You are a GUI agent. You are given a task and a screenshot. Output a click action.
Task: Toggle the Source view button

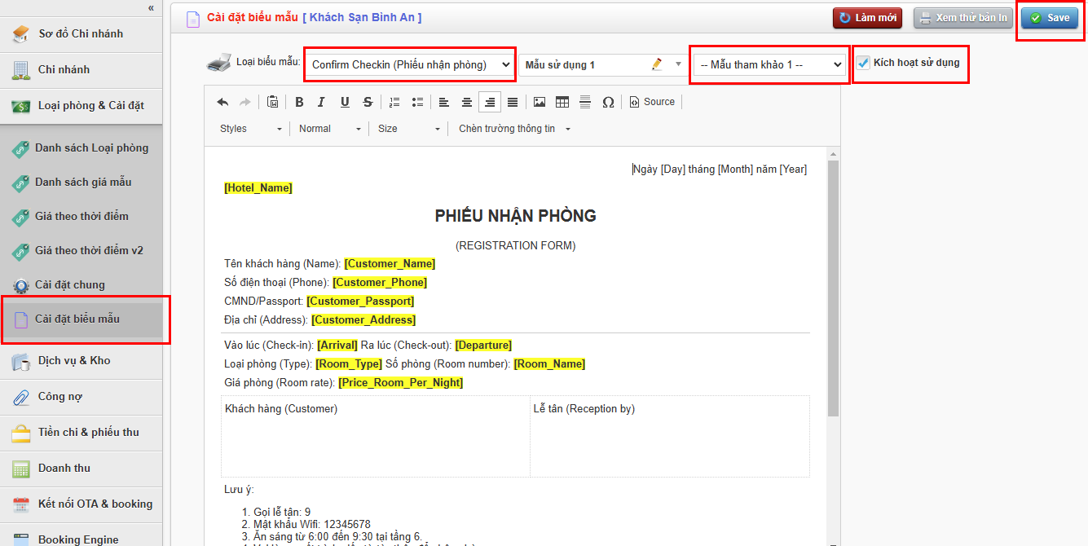click(x=652, y=102)
